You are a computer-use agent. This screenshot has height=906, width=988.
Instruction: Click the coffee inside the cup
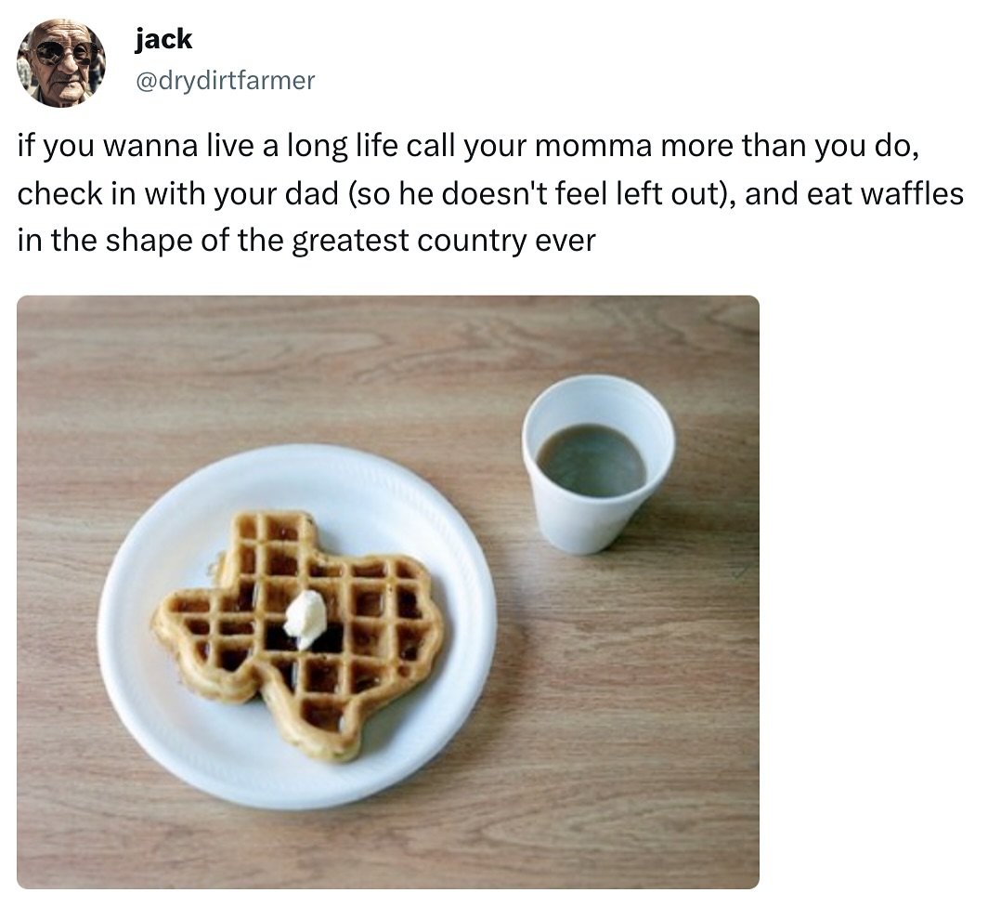point(591,460)
